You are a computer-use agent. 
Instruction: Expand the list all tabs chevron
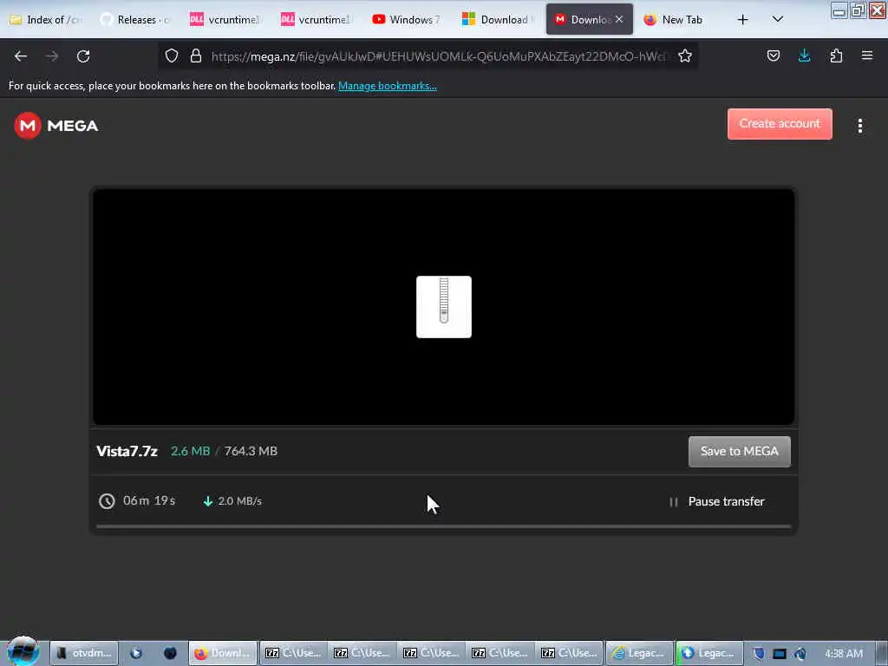pos(778,19)
